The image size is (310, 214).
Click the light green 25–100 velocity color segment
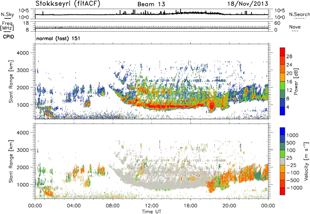[282, 154]
